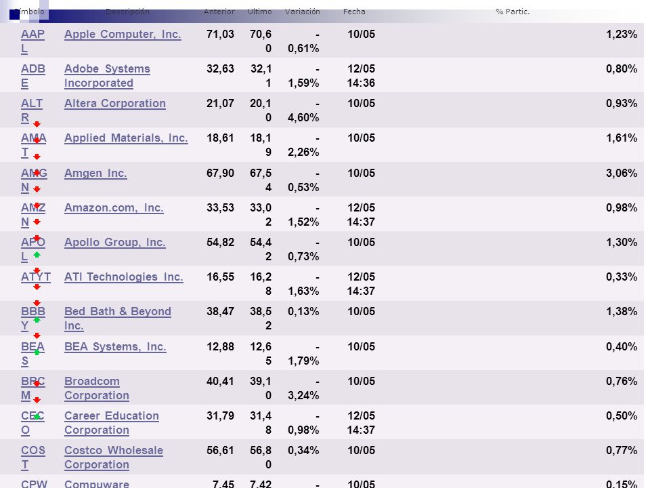Screen dimensions: 650x488
Task: Open the Adobe Systems Incorporated link
Action: (107, 76)
